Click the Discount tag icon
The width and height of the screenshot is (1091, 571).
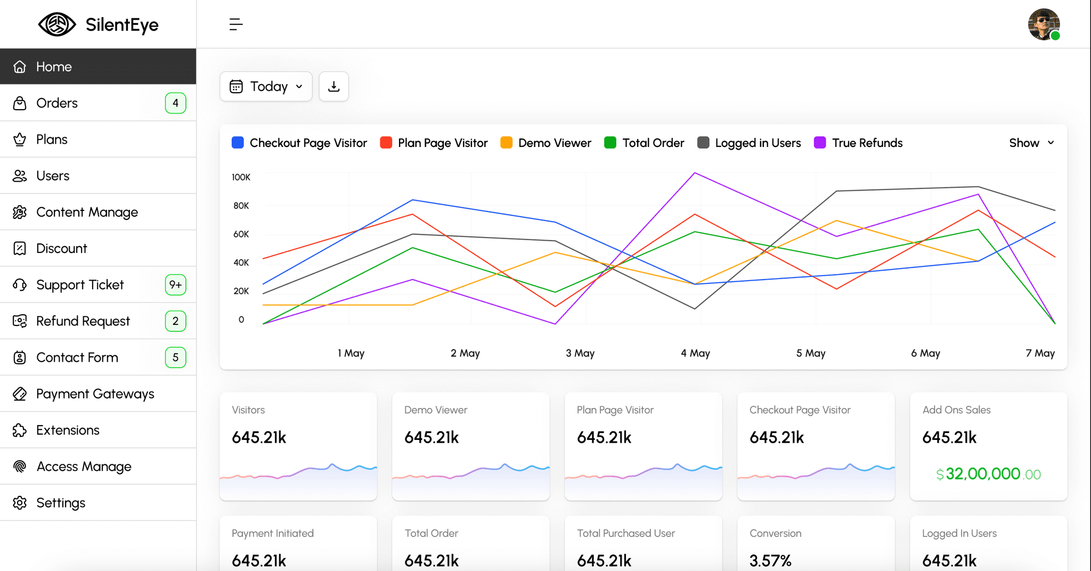[x=20, y=248]
